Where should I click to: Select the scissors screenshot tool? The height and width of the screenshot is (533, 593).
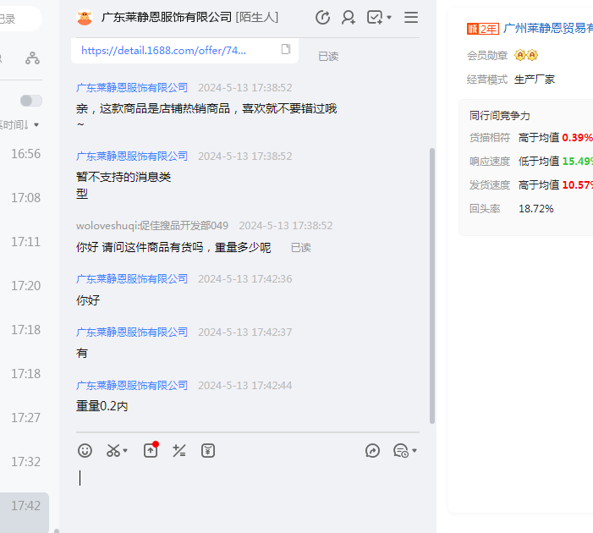pyautogui.click(x=113, y=451)
